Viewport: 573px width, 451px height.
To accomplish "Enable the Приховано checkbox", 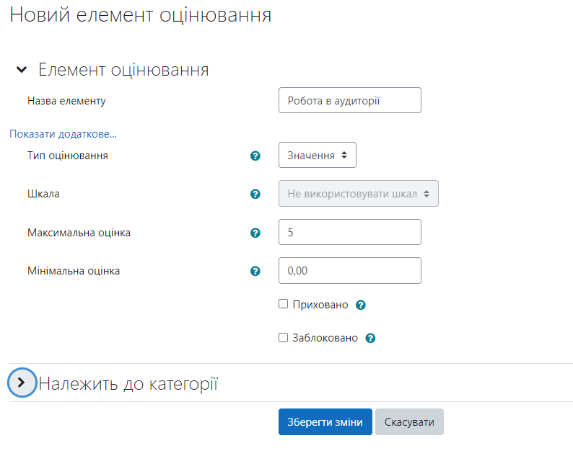I will pyautogui.click(x=283, y=304).
